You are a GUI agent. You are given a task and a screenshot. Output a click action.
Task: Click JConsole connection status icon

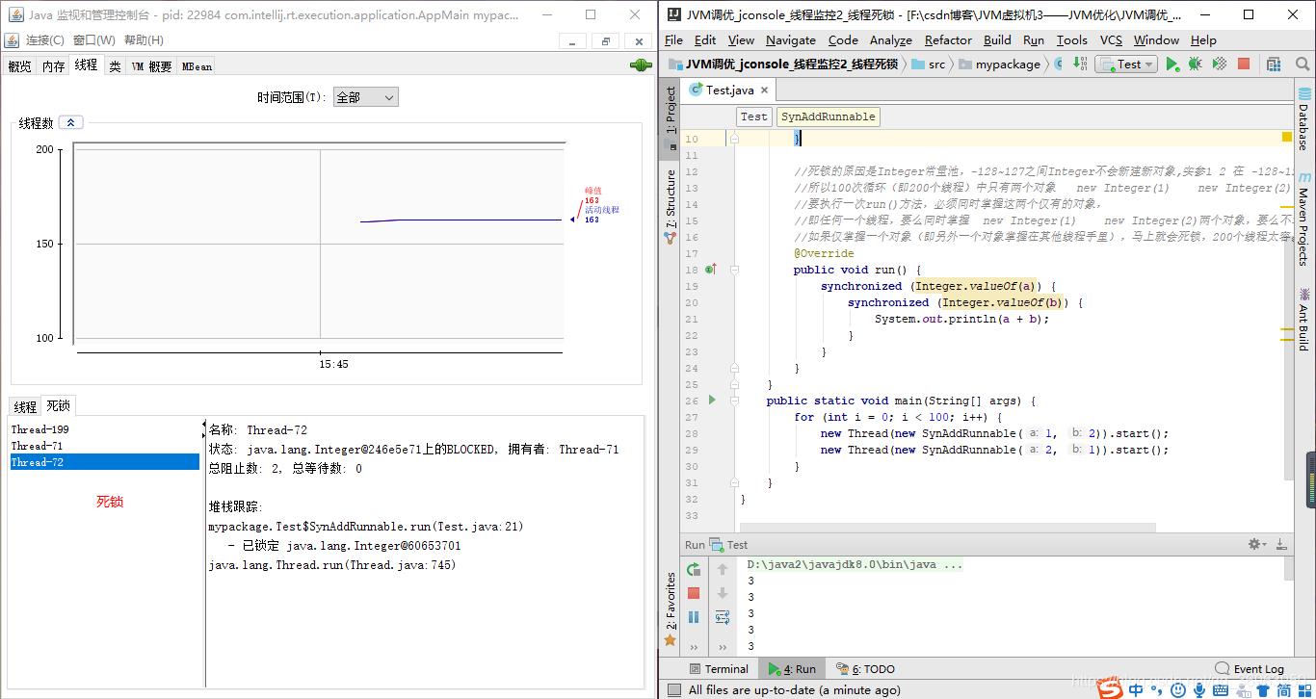click(641, 65)
